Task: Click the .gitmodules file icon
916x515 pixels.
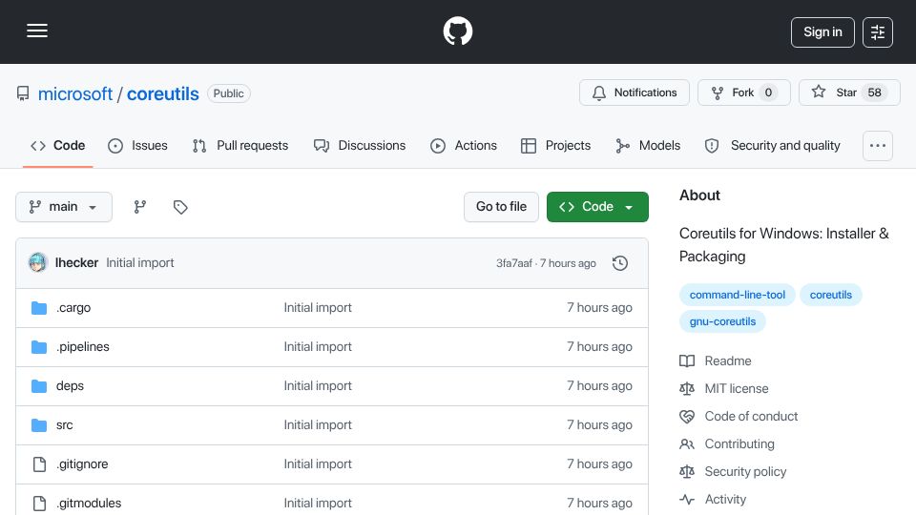Action: pos(39,504)
